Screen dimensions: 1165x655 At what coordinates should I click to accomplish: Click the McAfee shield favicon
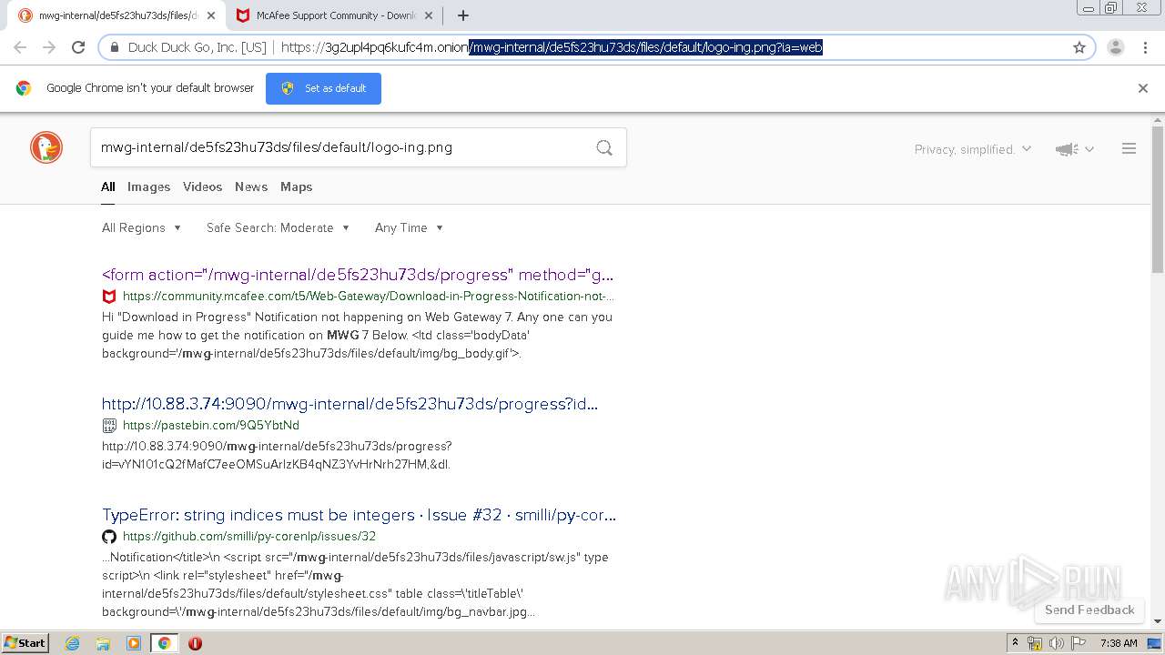click(109, 296)
